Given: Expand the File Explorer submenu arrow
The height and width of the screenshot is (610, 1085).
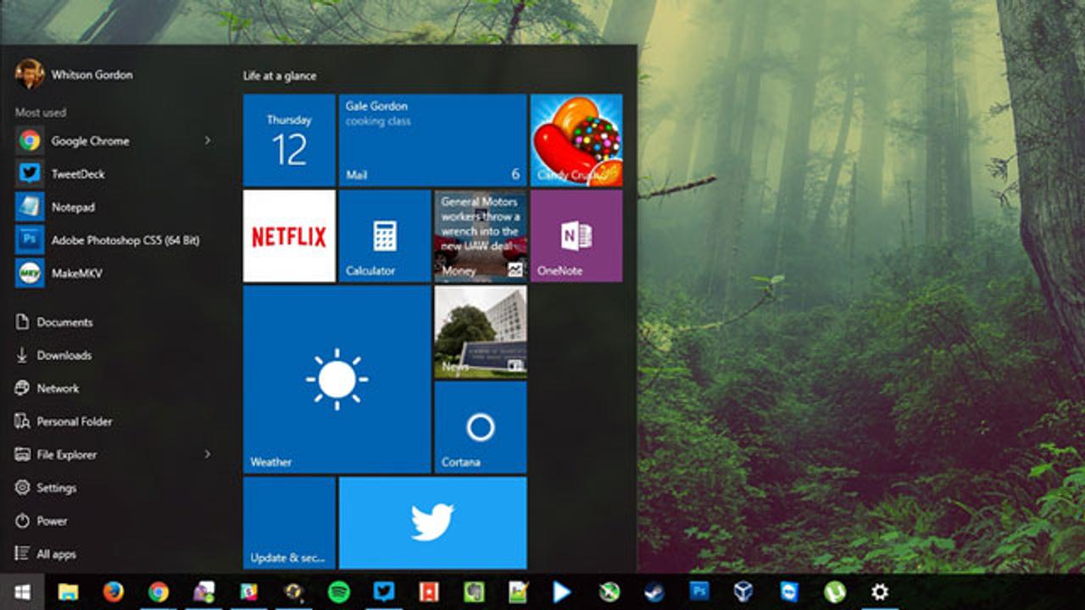Looking at the screenshot, I should 208,455.
